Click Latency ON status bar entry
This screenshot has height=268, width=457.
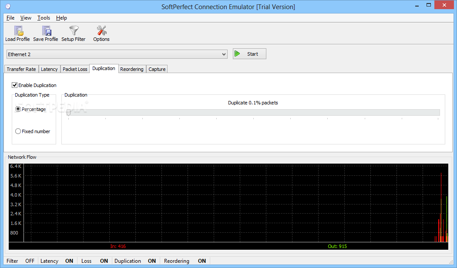[57, 261]
